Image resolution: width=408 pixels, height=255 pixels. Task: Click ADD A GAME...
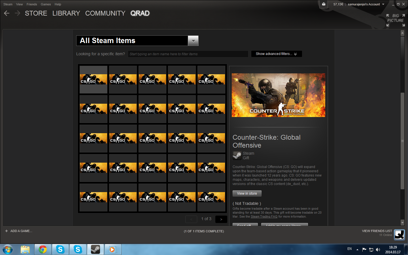tap(21, 231)
